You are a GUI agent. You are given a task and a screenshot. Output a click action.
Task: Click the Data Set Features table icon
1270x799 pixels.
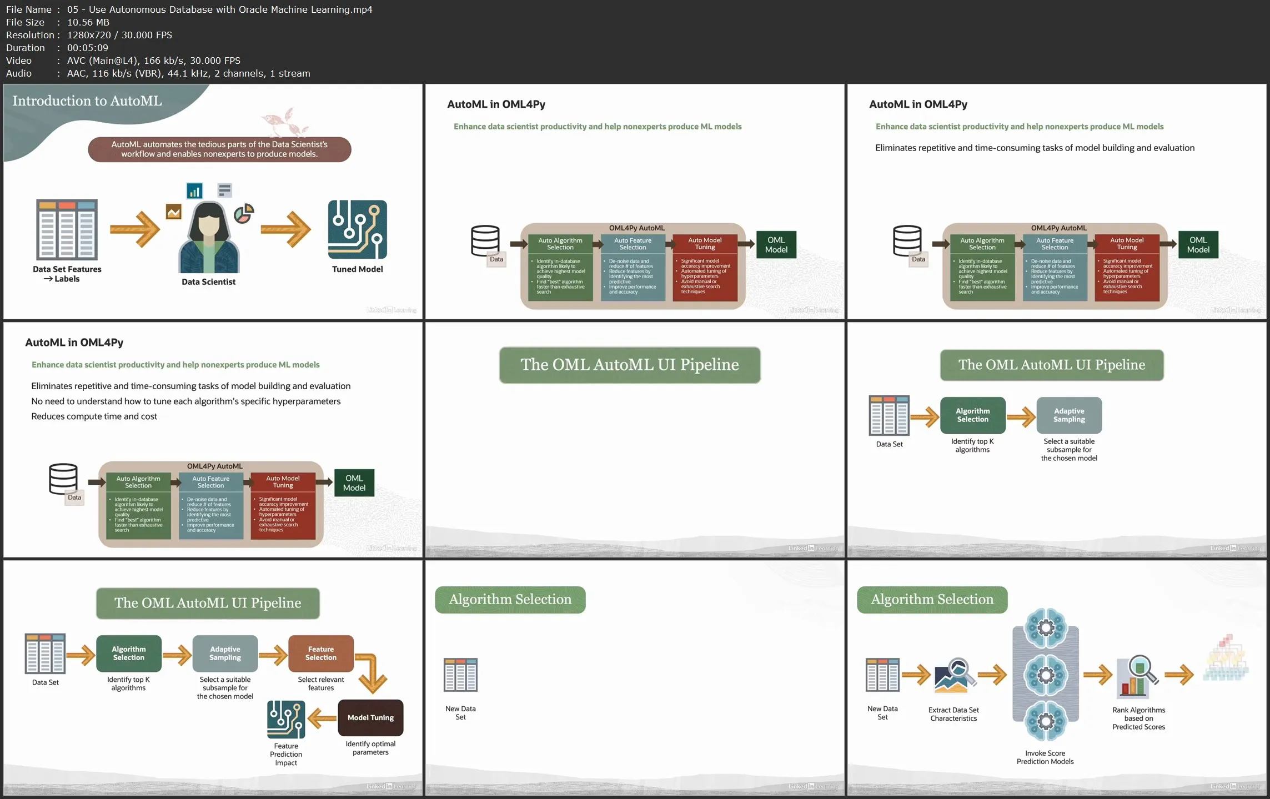pyautogui.click(x=67, y=229)
